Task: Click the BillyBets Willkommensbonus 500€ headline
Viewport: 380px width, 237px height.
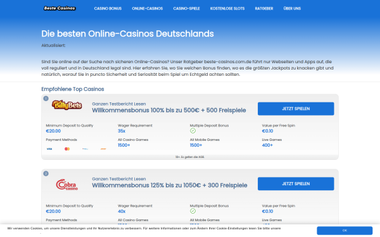Action: pos(169,110)
